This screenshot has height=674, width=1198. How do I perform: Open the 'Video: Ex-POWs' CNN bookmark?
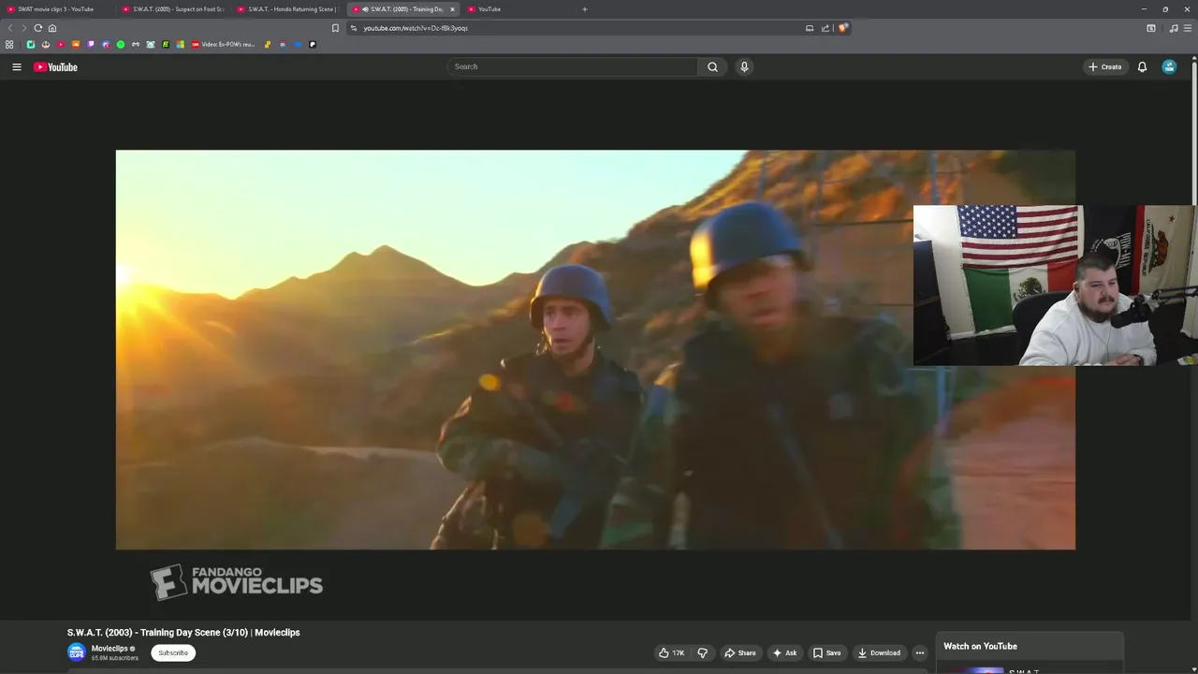tap(223, 44)
